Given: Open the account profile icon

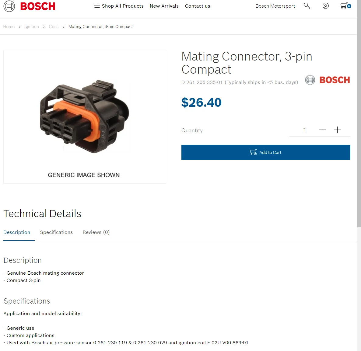Looking at the screenshot, I should [x=326, y=6].
